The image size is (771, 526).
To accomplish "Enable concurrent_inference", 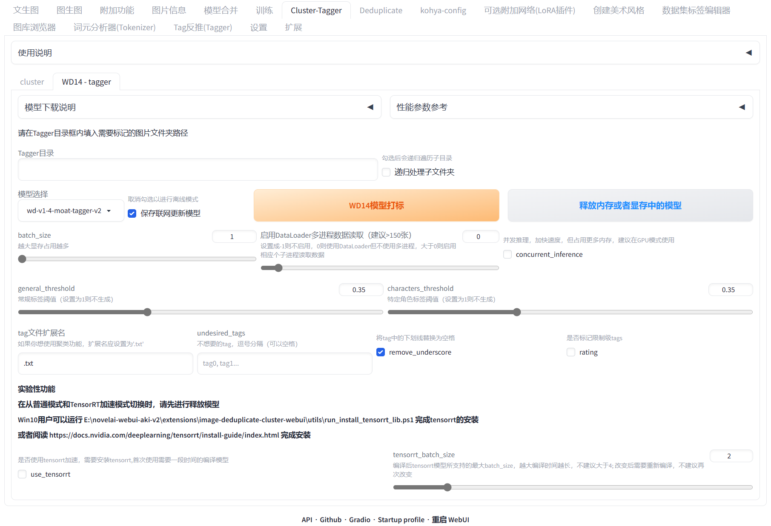I will pyautogui.click(x=507, y=254).
